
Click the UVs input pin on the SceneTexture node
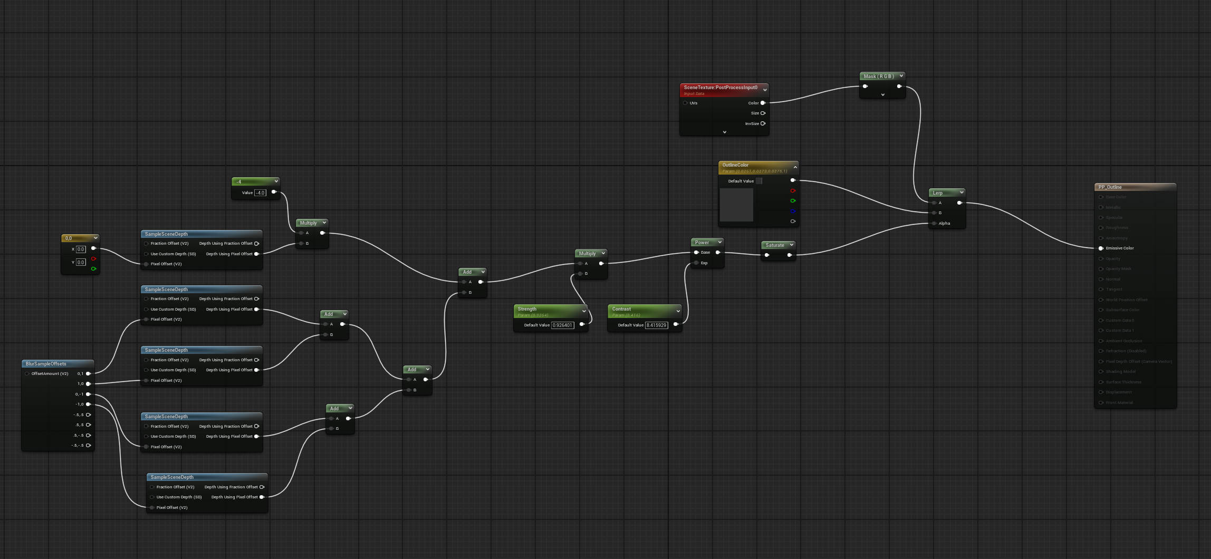pos(686,103)
